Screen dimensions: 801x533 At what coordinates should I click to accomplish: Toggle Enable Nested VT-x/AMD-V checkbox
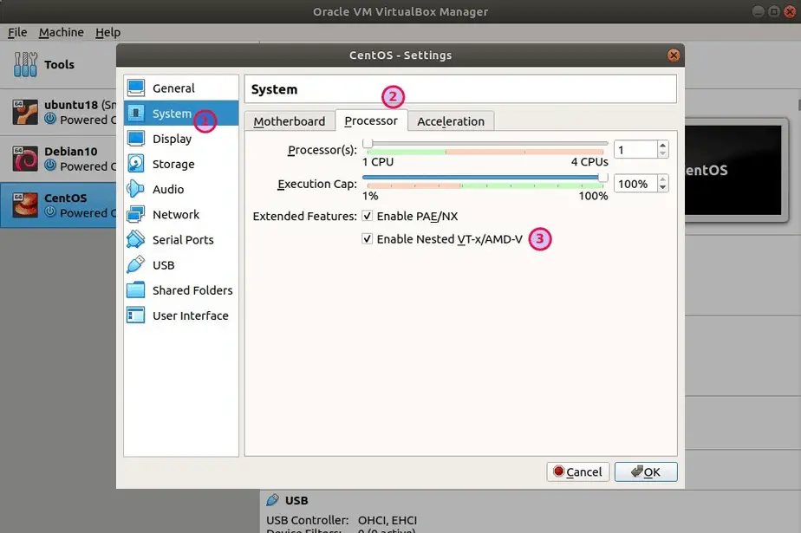(367, 238)
